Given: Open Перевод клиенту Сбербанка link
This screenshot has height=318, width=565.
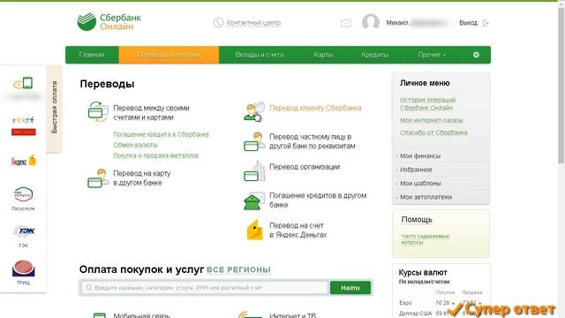Looking at the screenshot, I should (x=315, y=108).
